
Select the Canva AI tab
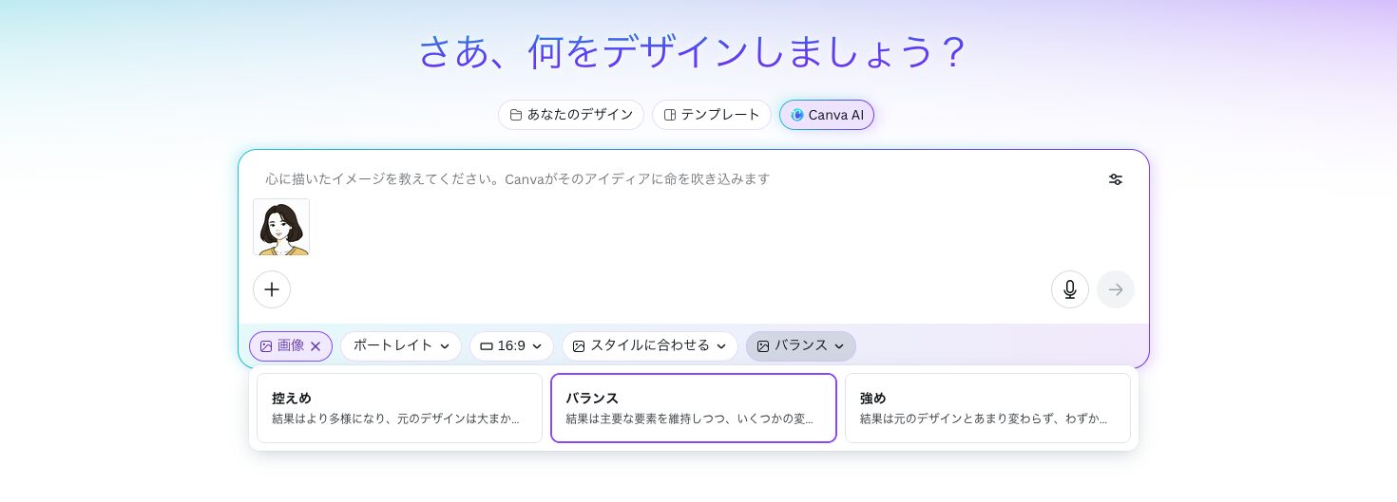click(827, 115)
